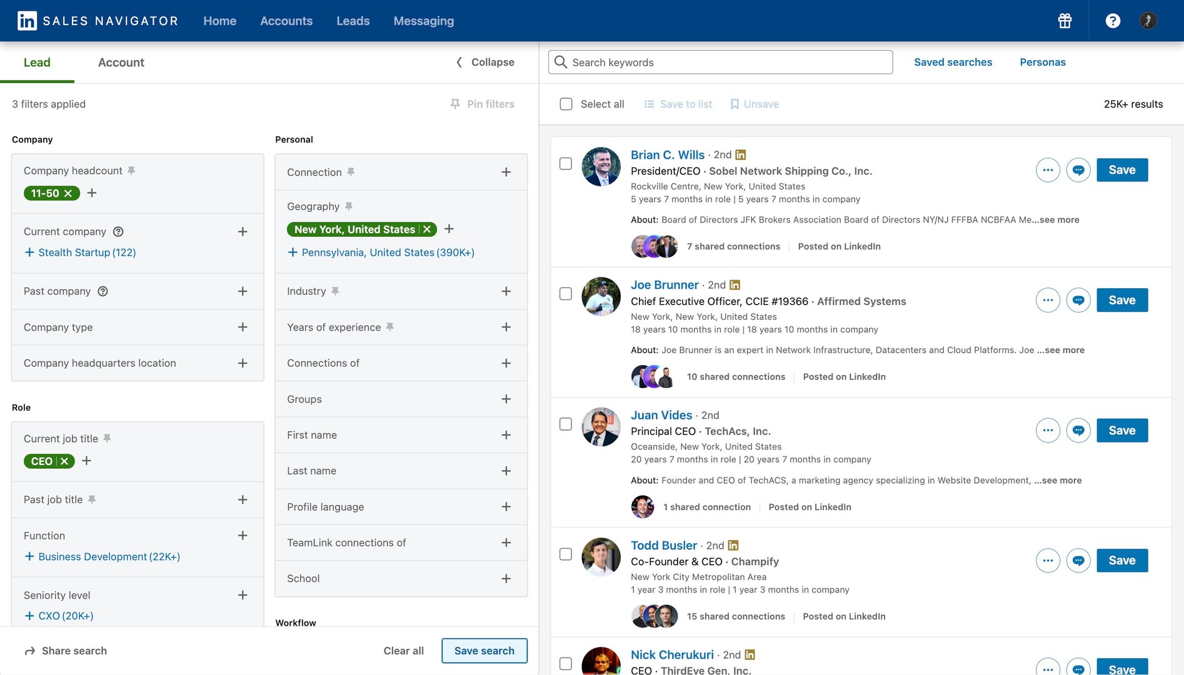
Task: View Todd Busler's 15 shared connections
Action: pyautogui.click(x=736, y=617)
